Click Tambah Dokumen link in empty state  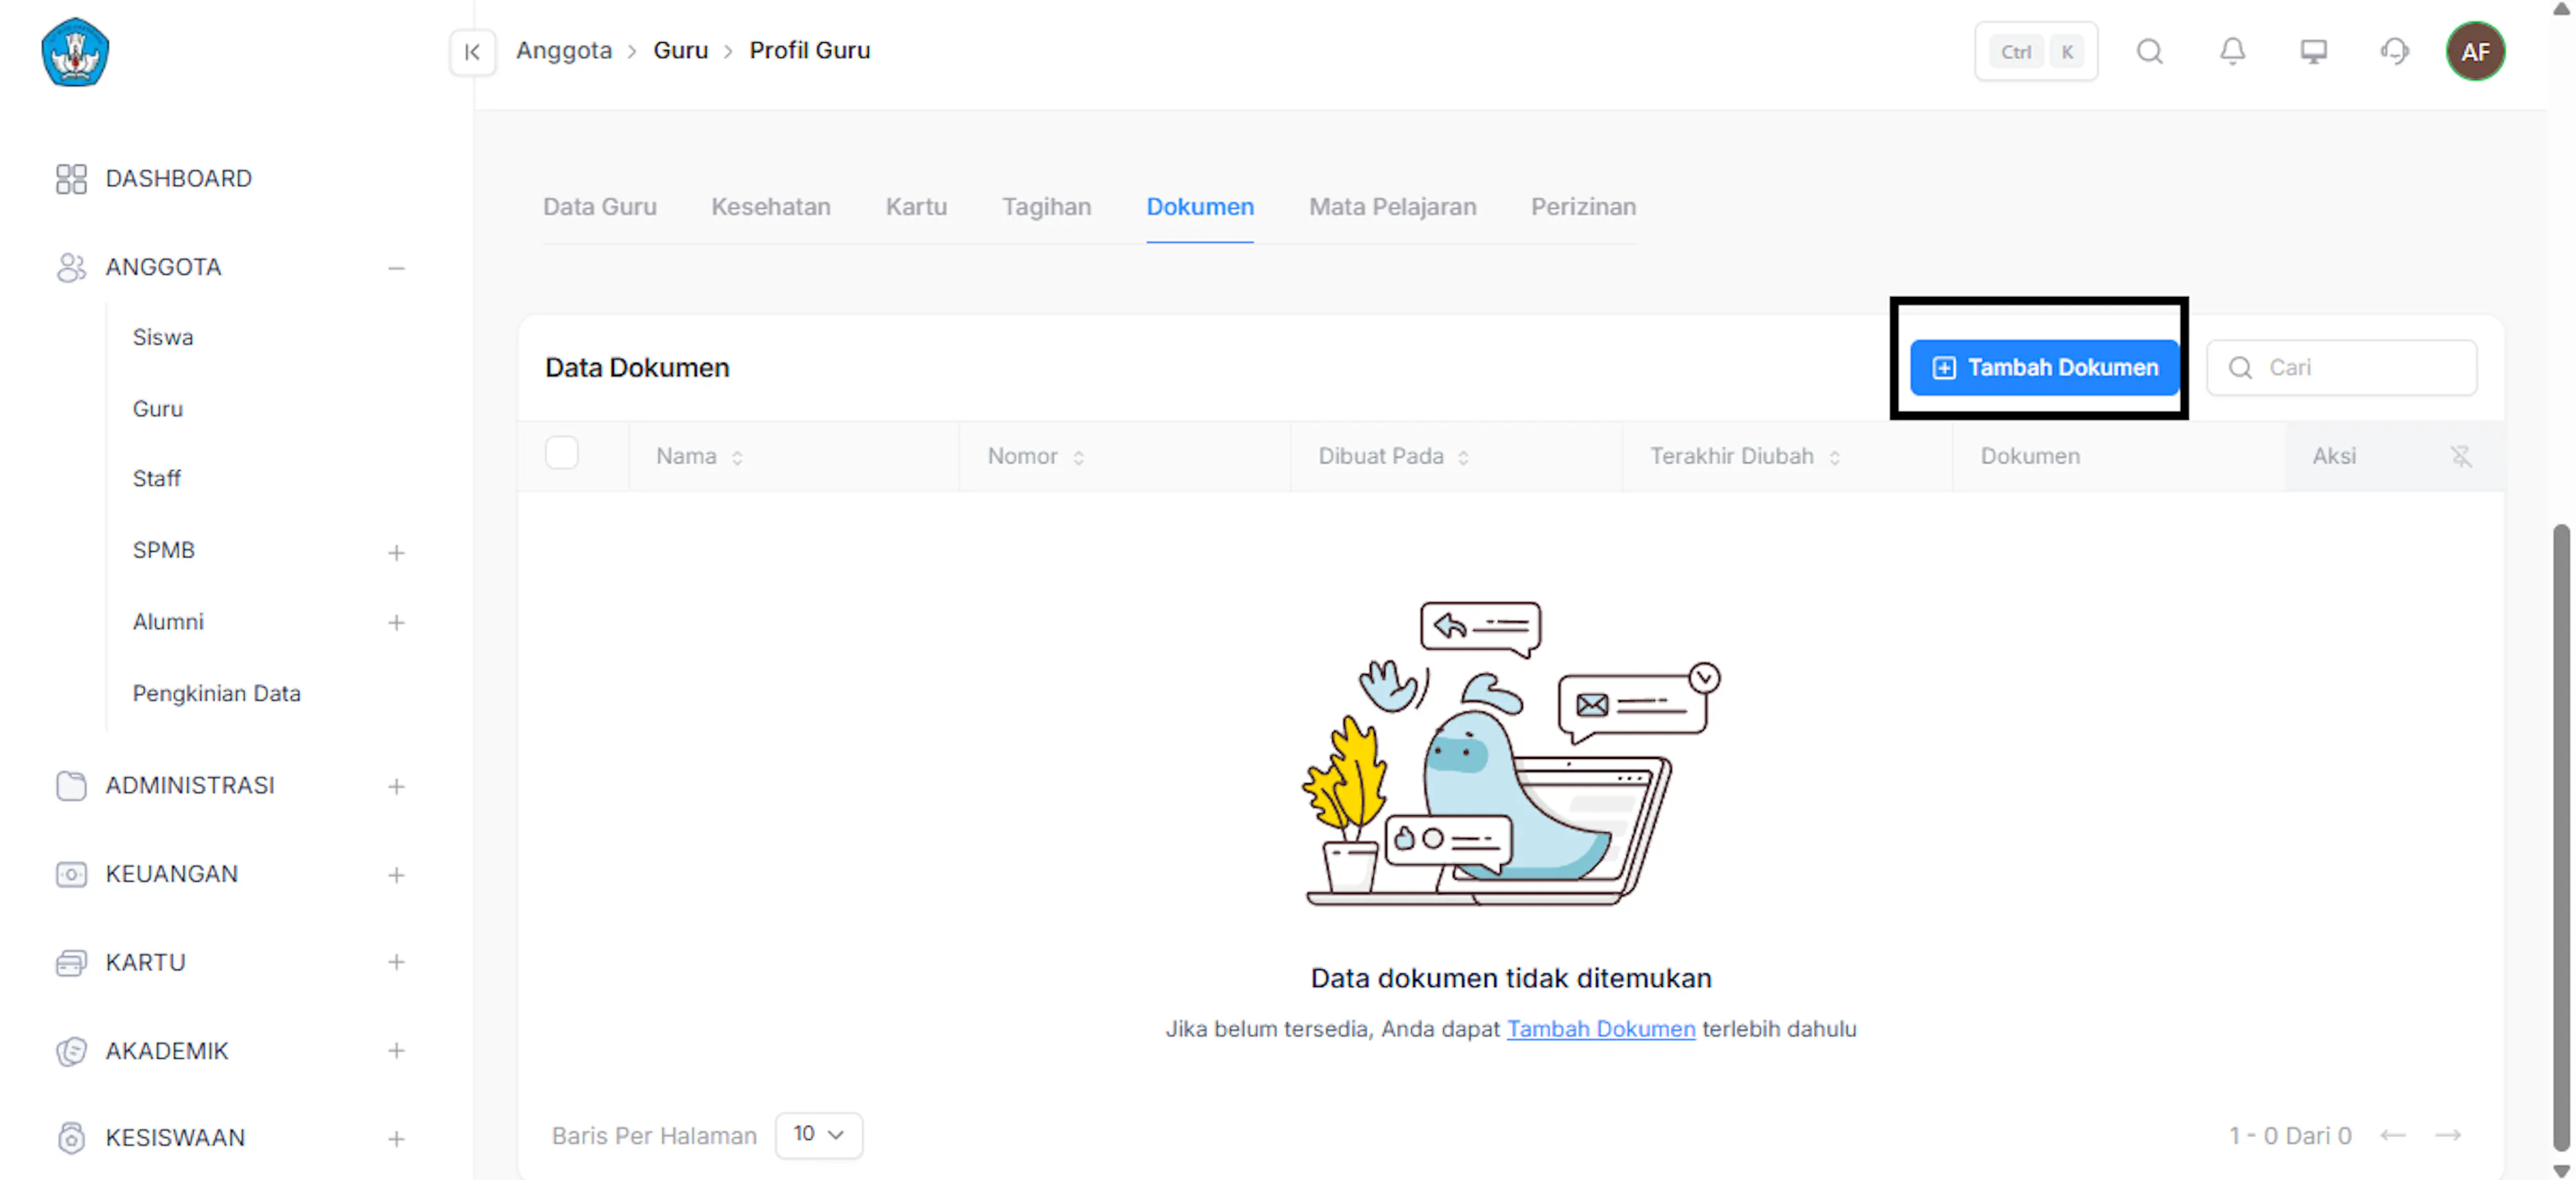pyautogui.click(x=1600, y=1029)
